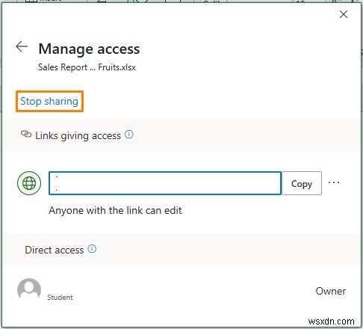The image size is (363, 329).
Task: Go back using the left arrow
Action: tap(22, 46)
